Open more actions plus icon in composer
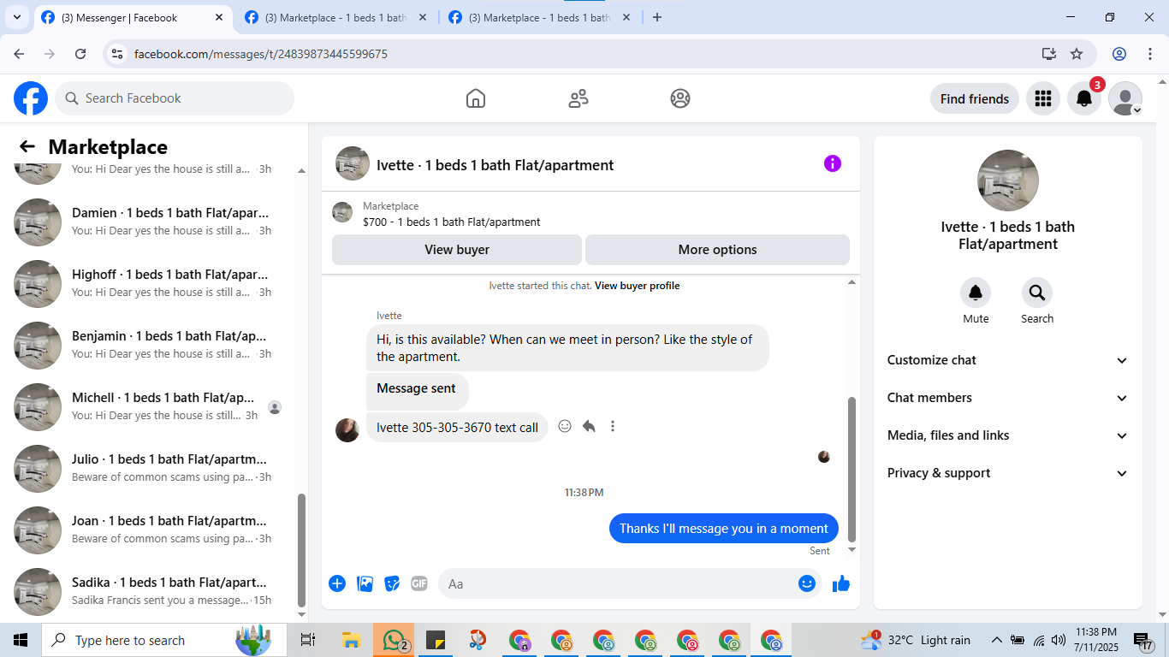 337,583
